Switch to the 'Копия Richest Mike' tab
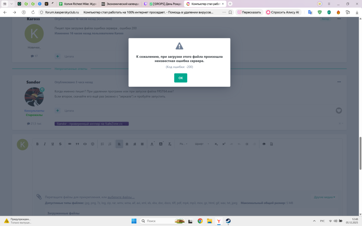 coord(78,4)
